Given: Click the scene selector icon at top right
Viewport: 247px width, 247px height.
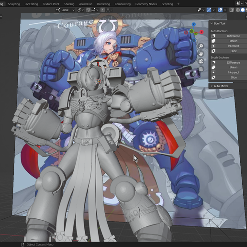Looking at the screenshot, I should pos(238,3).
